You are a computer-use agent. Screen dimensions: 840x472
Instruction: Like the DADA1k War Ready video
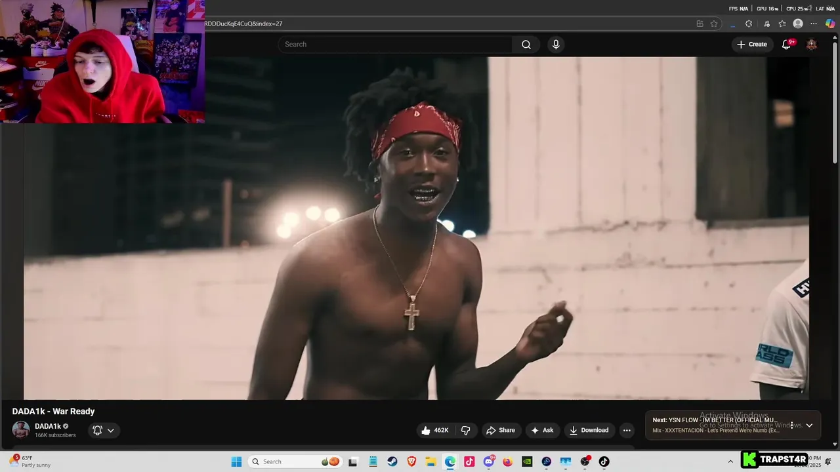click(x=434, y=430)
